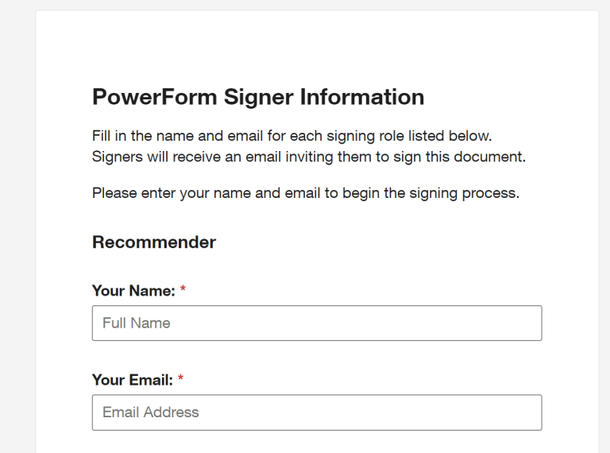Click the "Your Name:" field label

tap(133, 291)
